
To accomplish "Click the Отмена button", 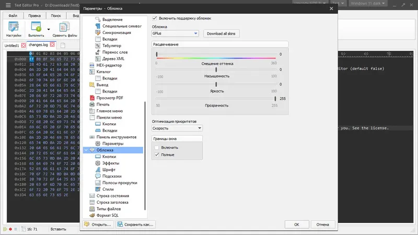I will click(x=322, y=225).
